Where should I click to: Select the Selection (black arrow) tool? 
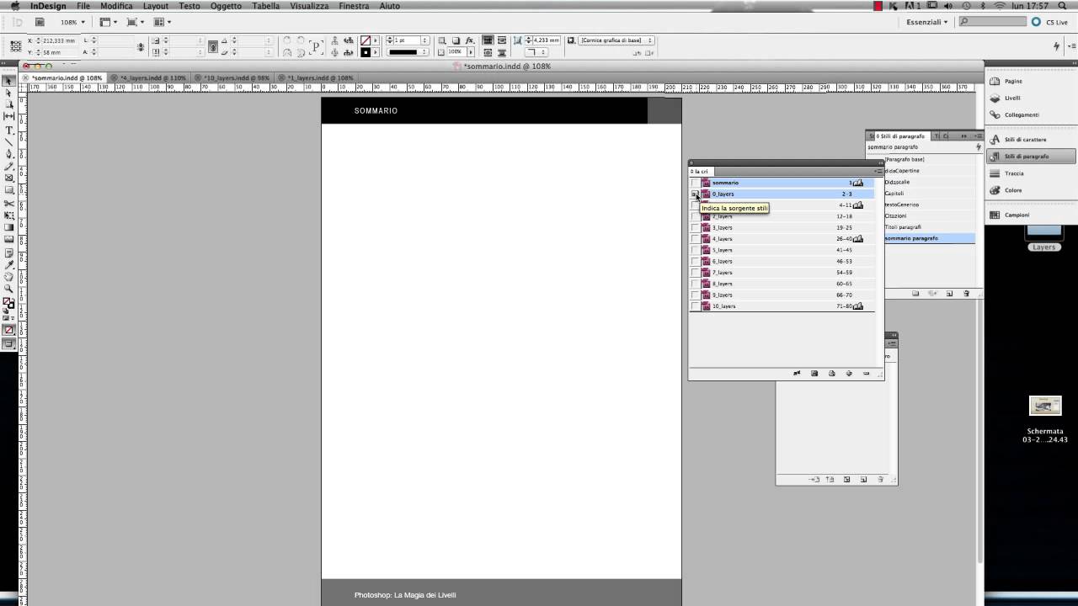9,81
